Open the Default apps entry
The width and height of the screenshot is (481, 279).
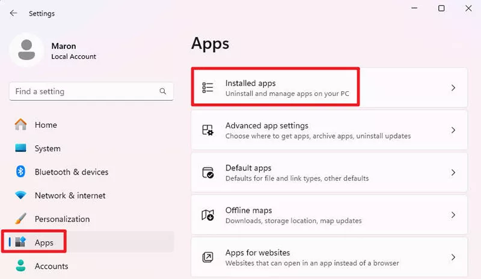329,172
